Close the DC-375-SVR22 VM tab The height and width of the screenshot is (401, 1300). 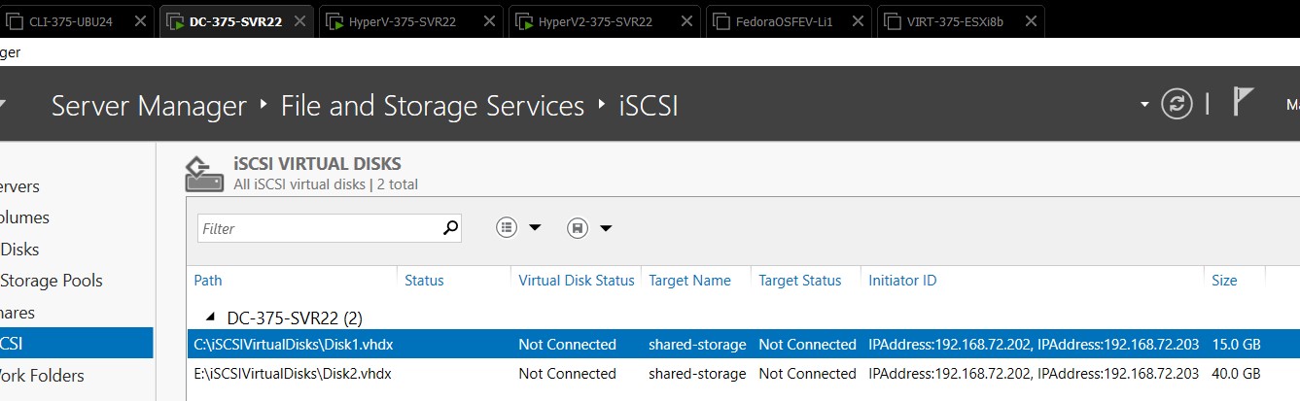click(300, 21)
